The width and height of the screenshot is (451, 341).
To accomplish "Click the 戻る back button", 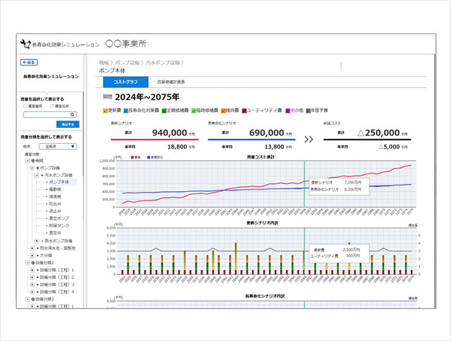I will click(x=29, y=62).
